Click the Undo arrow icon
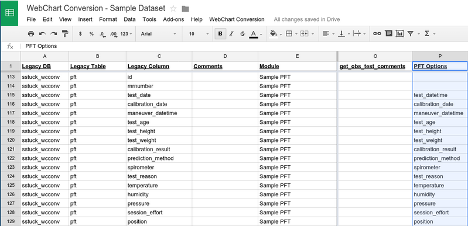This screenshot has height=226, width=468. [42, 34]
